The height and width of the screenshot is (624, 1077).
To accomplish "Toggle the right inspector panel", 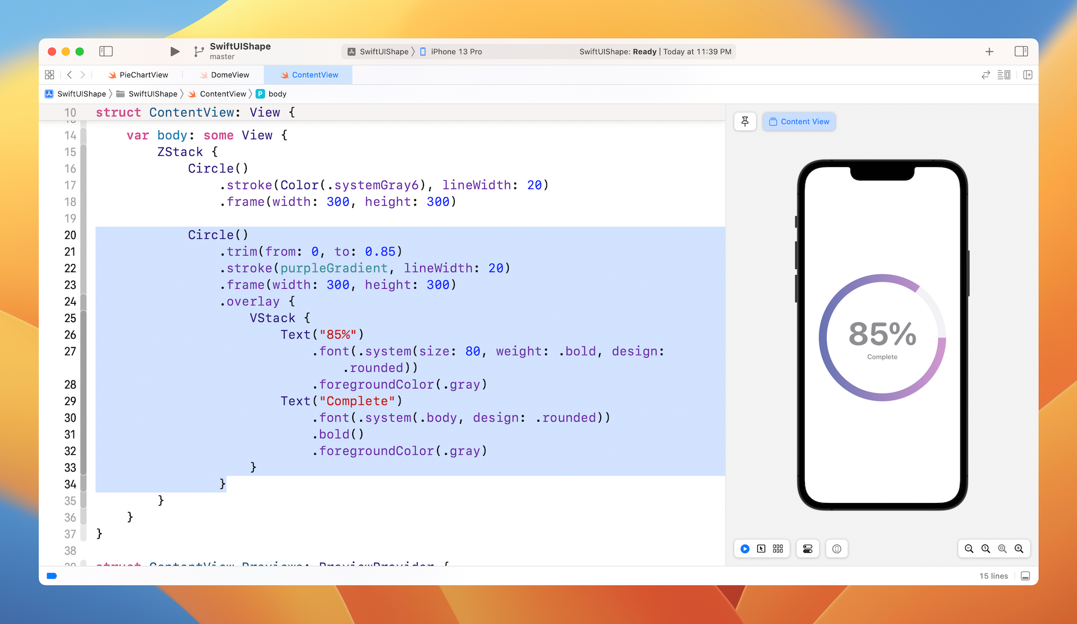I will click(x=1021, y=52).
